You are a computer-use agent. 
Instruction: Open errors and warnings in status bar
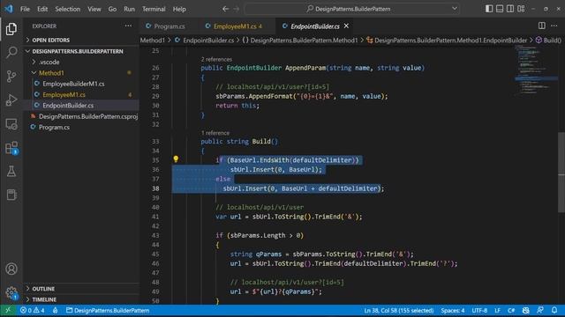[33, 310]
